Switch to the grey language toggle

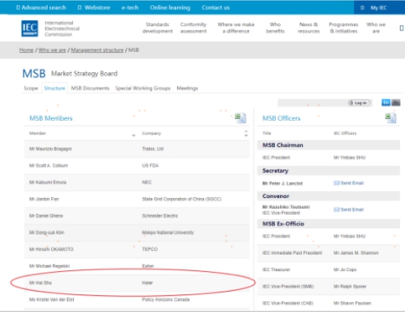pyautogui.click(x=396, y=103)
